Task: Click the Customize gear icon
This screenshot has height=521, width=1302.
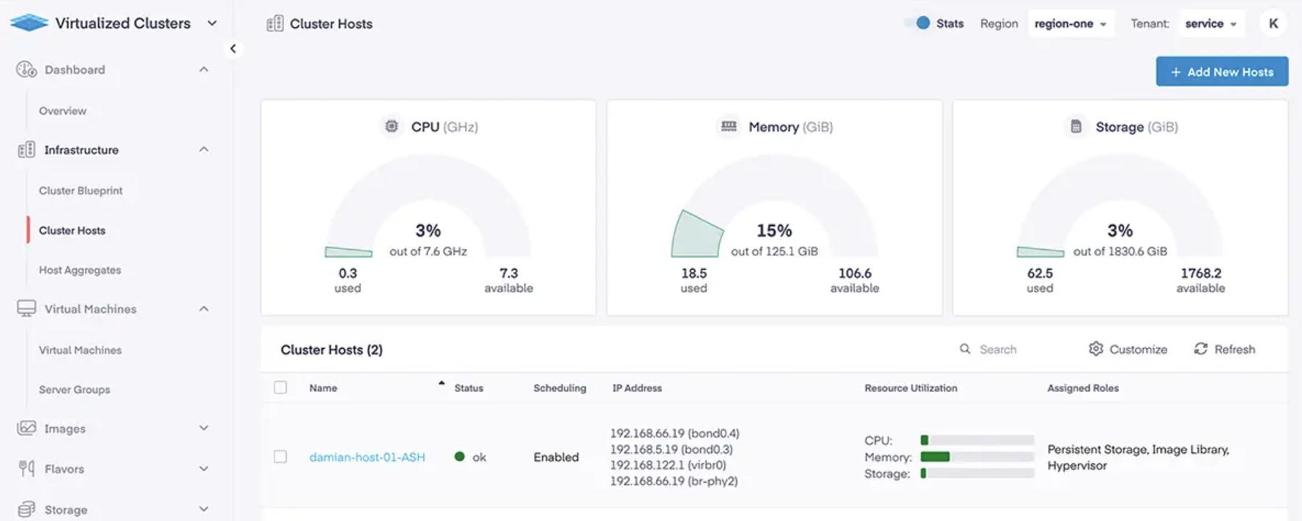Action: click(1095, 349)
